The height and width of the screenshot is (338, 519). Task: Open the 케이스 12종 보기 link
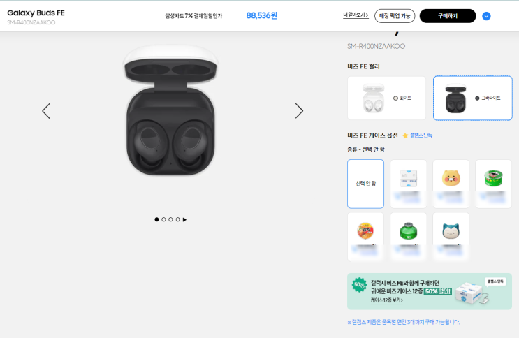point(386,300)
